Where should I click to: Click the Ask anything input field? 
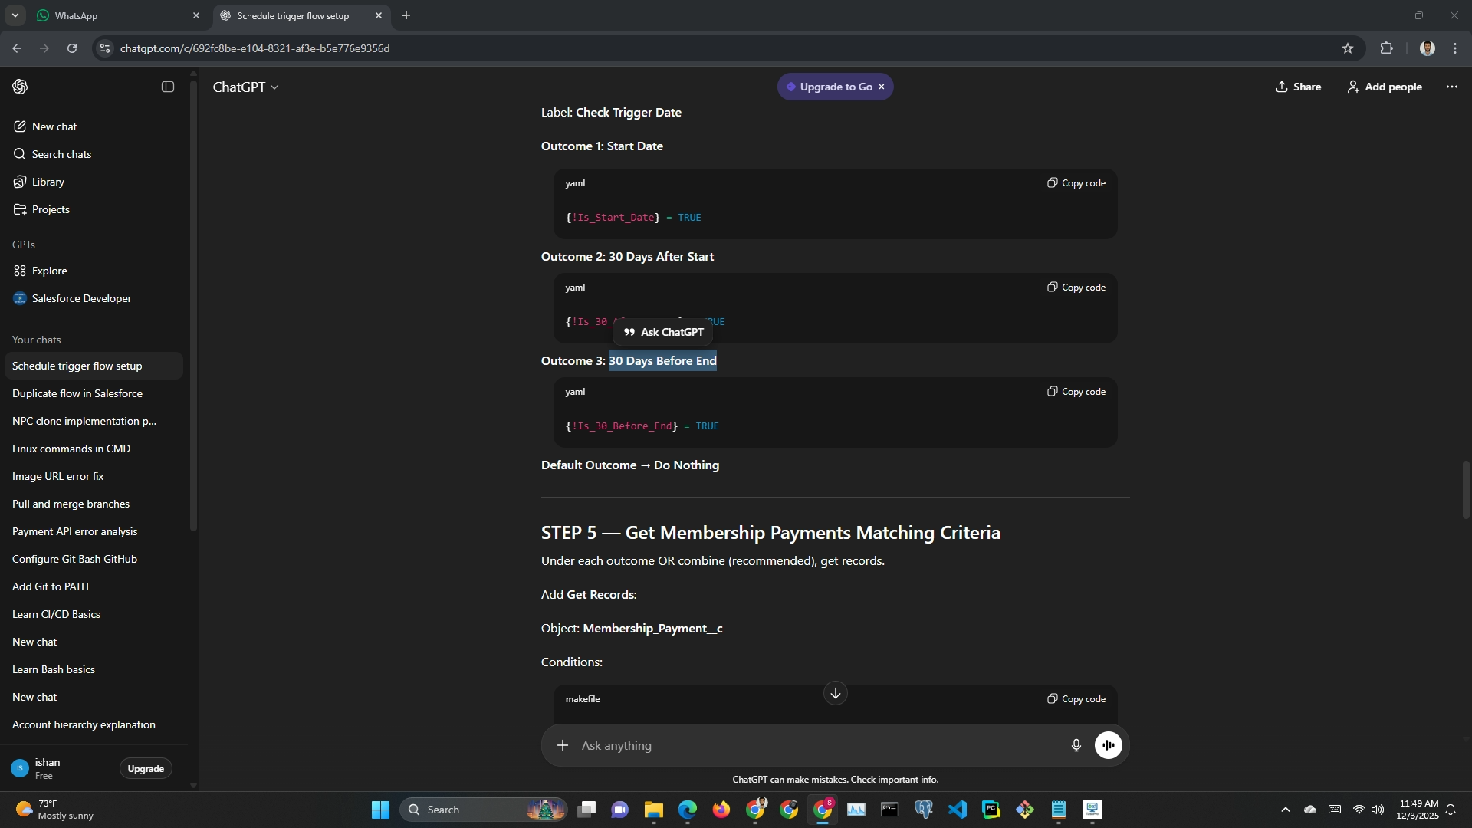tap(813, 745)
